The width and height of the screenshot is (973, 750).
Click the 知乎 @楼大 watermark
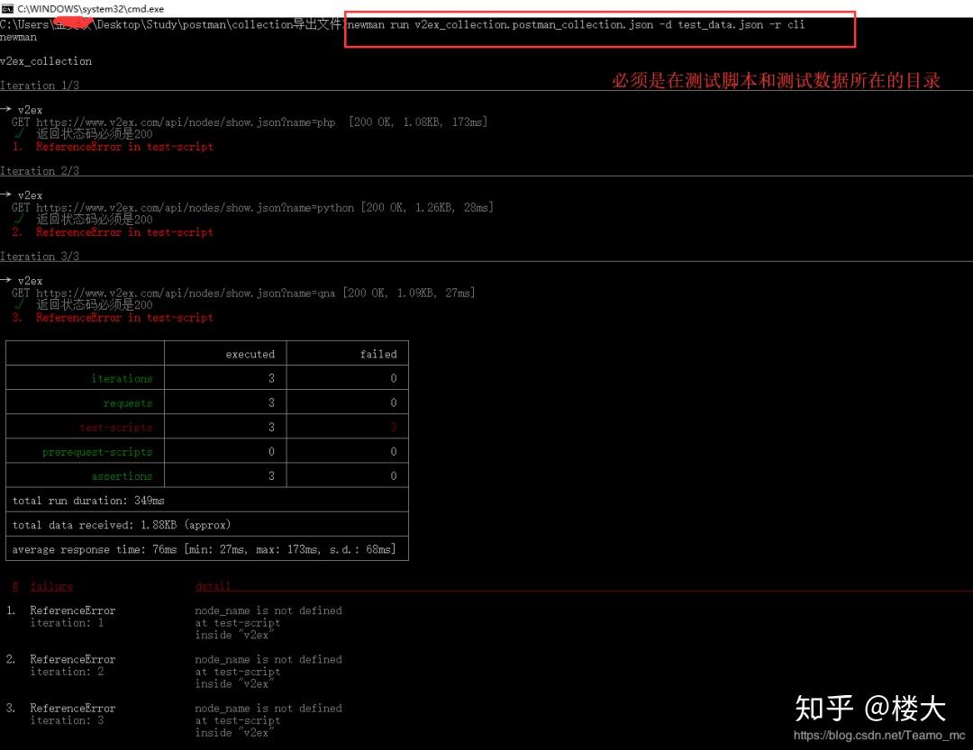(869, 709)
